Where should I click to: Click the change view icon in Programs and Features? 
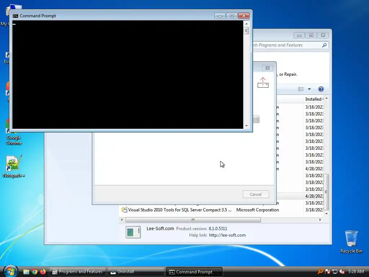point(301,89)
